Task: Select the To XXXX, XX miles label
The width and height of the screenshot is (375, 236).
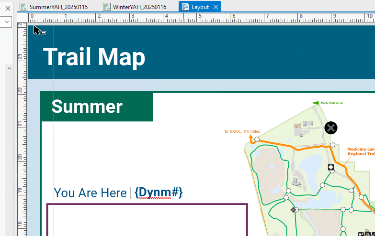Action: (242, 131)
